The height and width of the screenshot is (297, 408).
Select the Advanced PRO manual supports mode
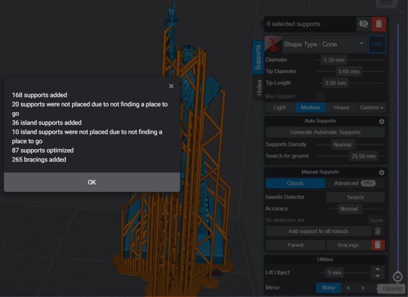(355, 183)
